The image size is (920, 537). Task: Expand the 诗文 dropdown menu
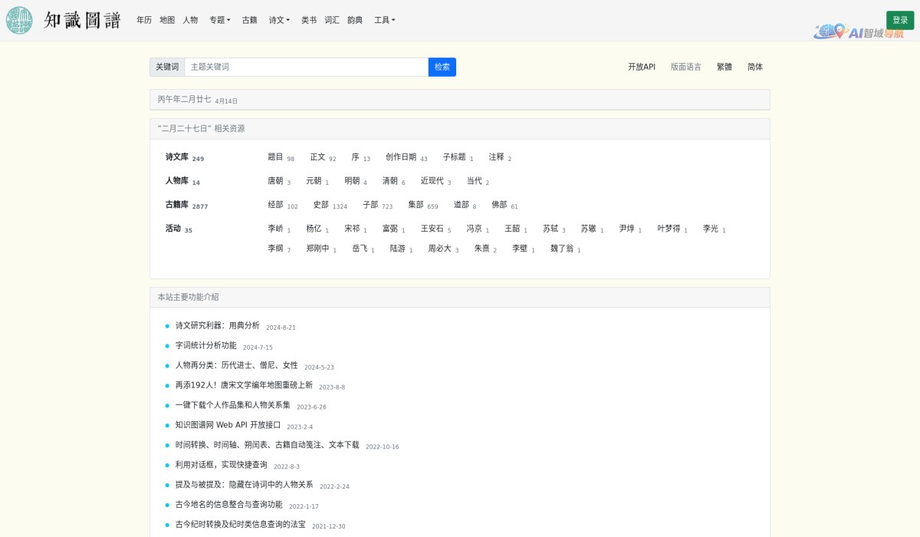[x=279, y=21]
